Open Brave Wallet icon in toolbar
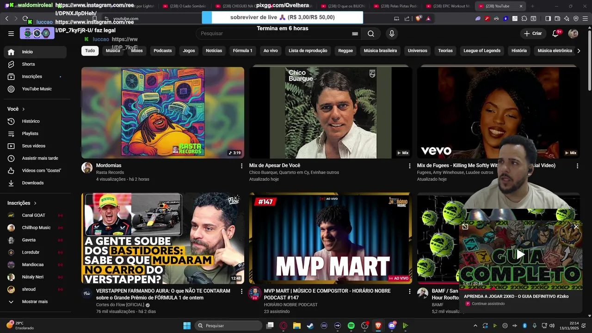This screenshot has width=592, height=333. 558,18
